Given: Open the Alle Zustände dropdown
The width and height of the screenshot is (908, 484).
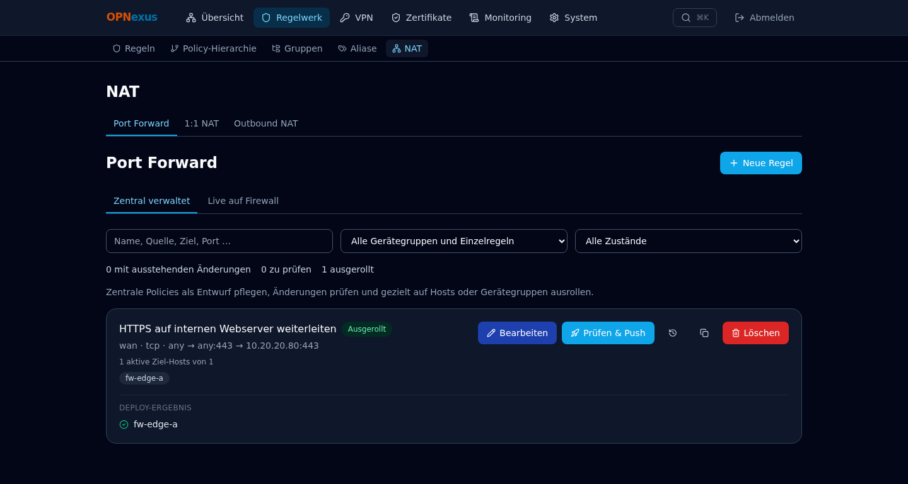Looking at the screenshot, I should tap(689, 241).
